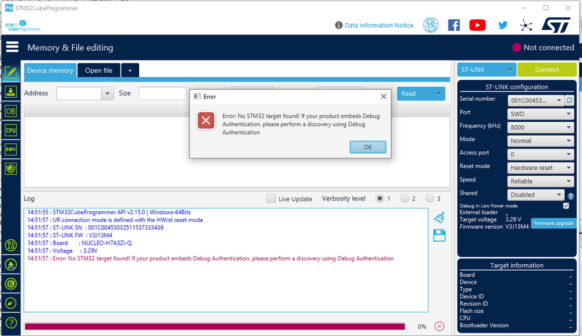Image resolution: width=582 pixels, height=336 pixels.
Task: Open the registers 01/10 sidebar icon
Action: tap(10, 245)
